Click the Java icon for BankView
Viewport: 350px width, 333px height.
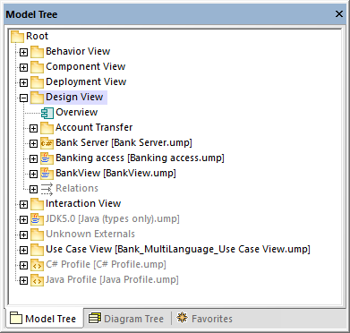tap(47, 174)
